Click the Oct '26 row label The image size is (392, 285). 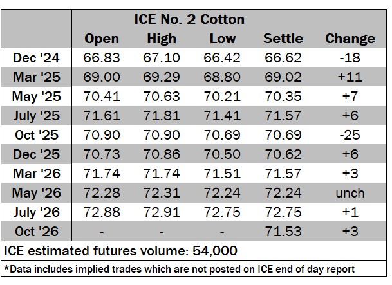[x=37, y=232]
